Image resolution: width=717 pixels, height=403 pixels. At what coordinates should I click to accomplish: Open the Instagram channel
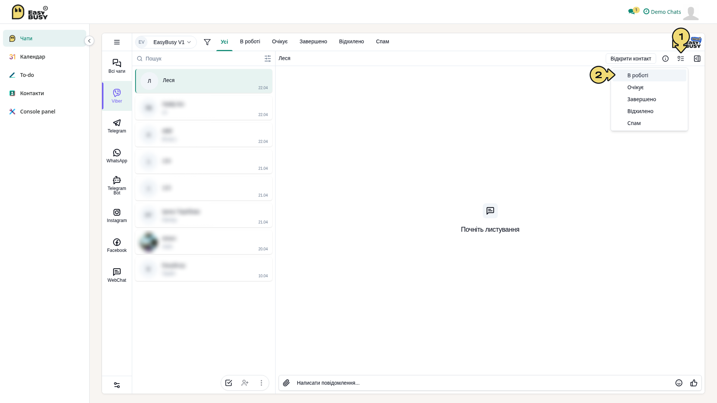click(x=117, y=215)
